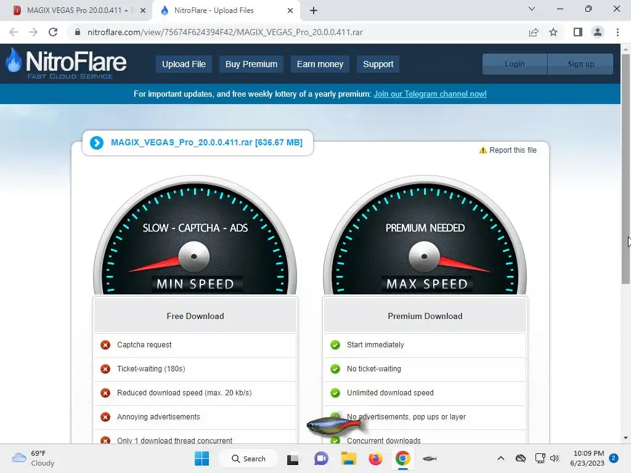Click the scrollbar down arrow

click(625, 438)
